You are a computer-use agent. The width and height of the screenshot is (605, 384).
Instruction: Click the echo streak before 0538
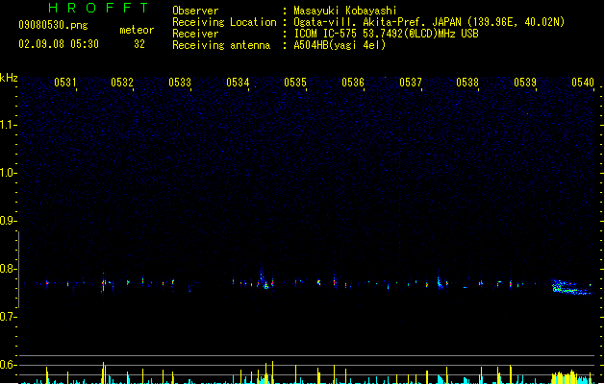coord(440,282)
